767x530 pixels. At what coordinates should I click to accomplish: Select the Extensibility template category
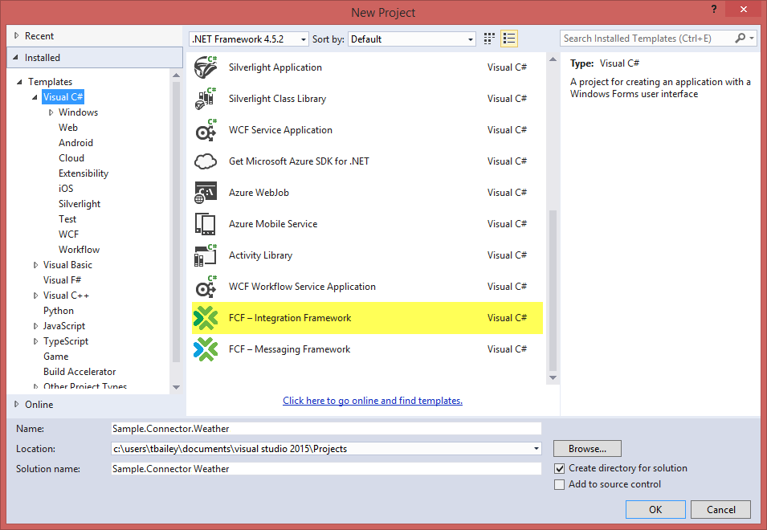click(x=84, y=173)
